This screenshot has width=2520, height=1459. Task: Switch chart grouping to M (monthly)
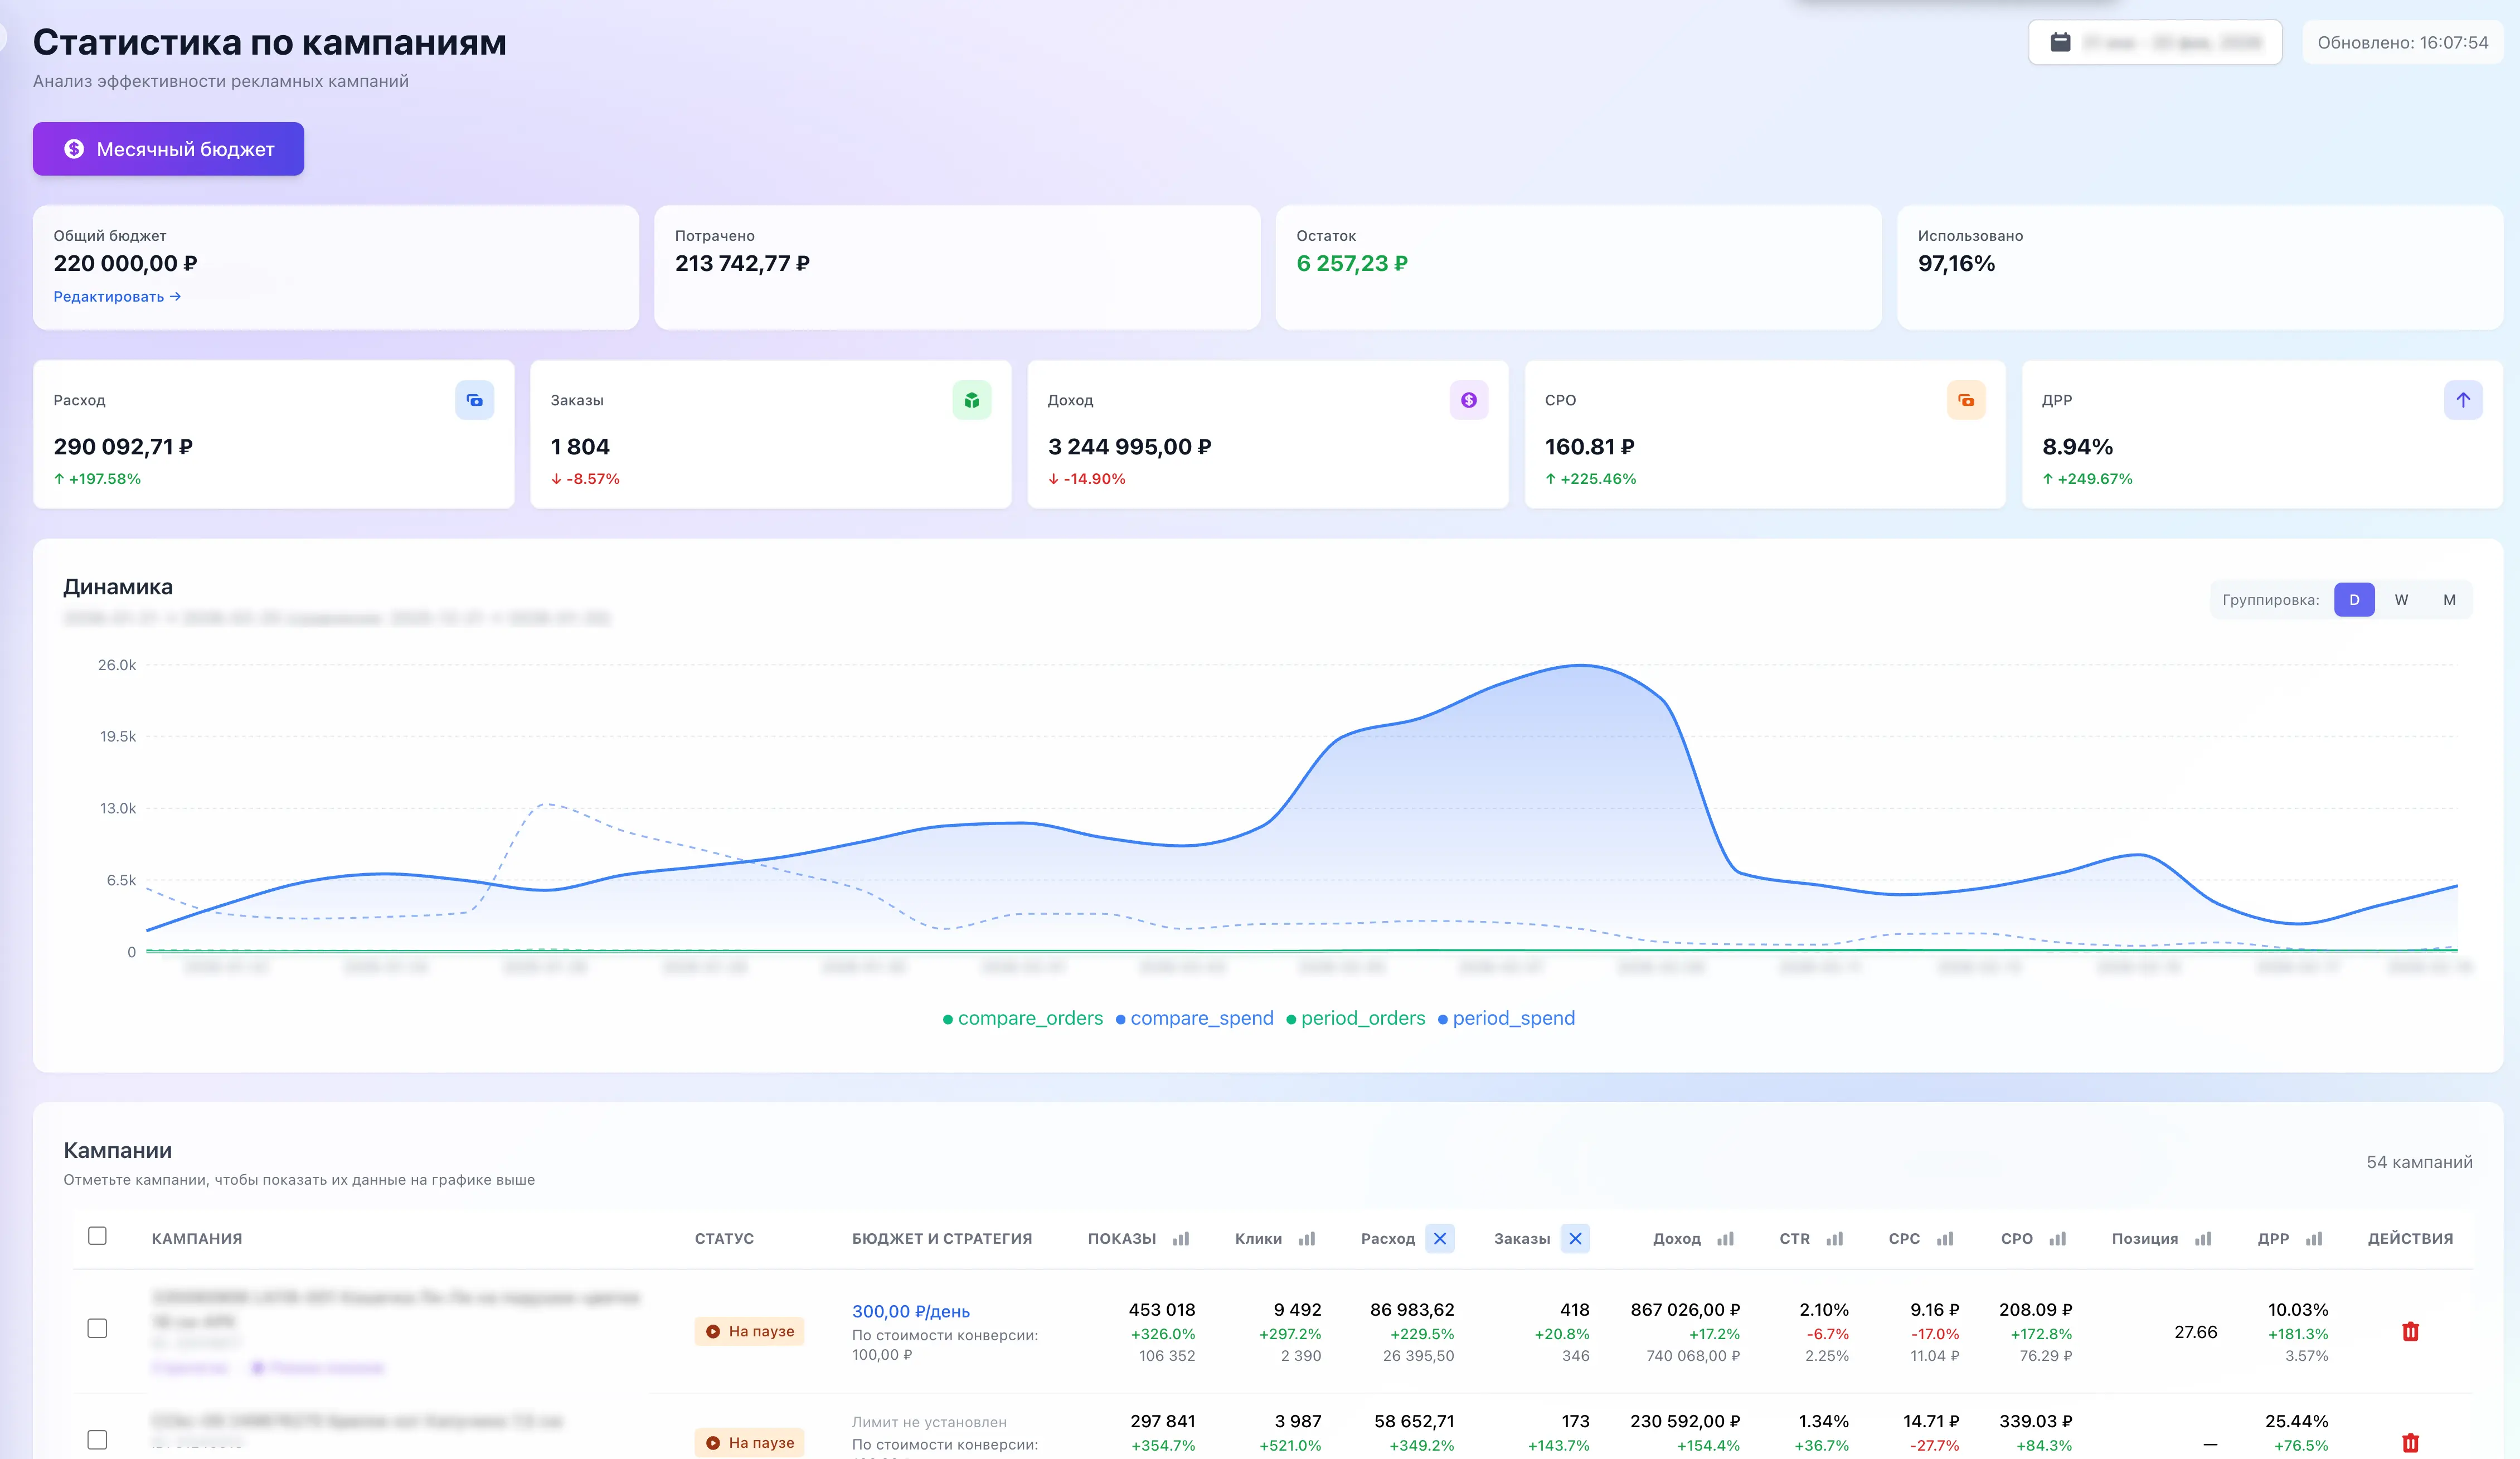pos(2449,599)
